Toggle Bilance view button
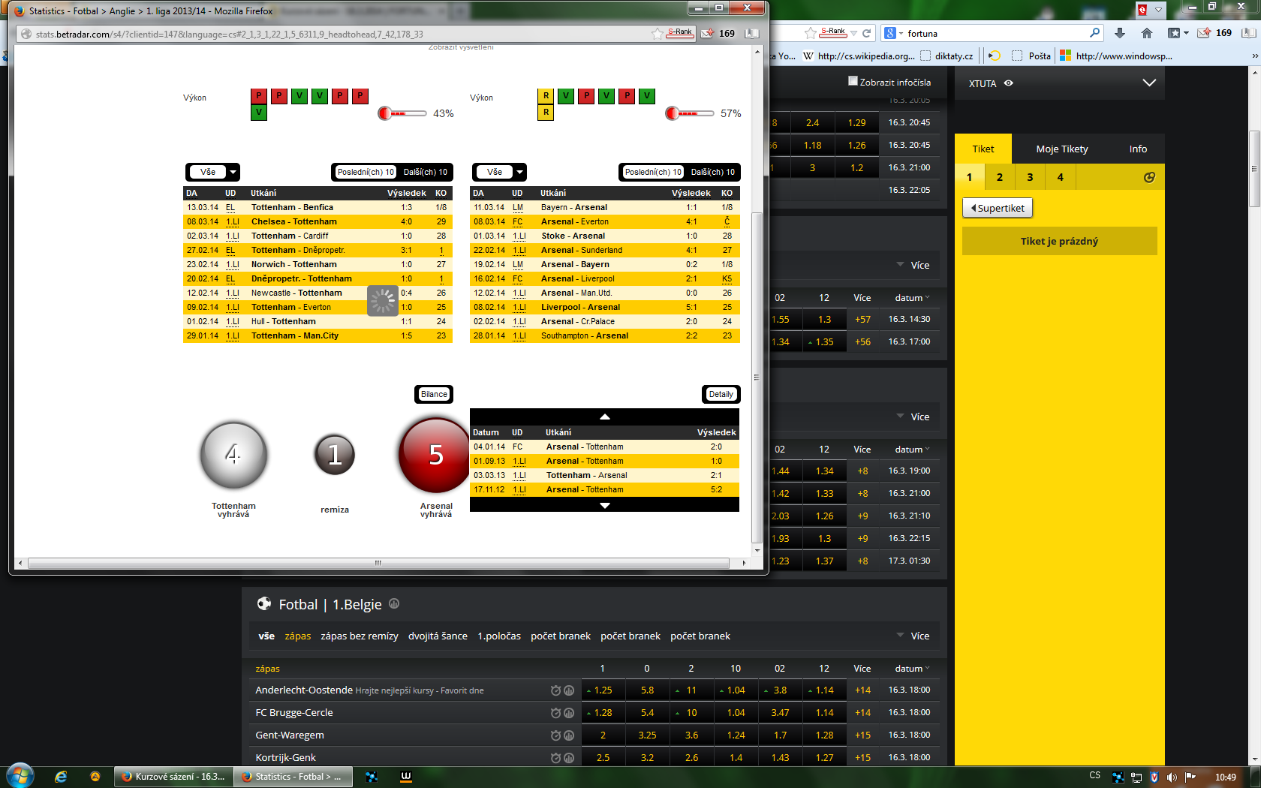 434,394
